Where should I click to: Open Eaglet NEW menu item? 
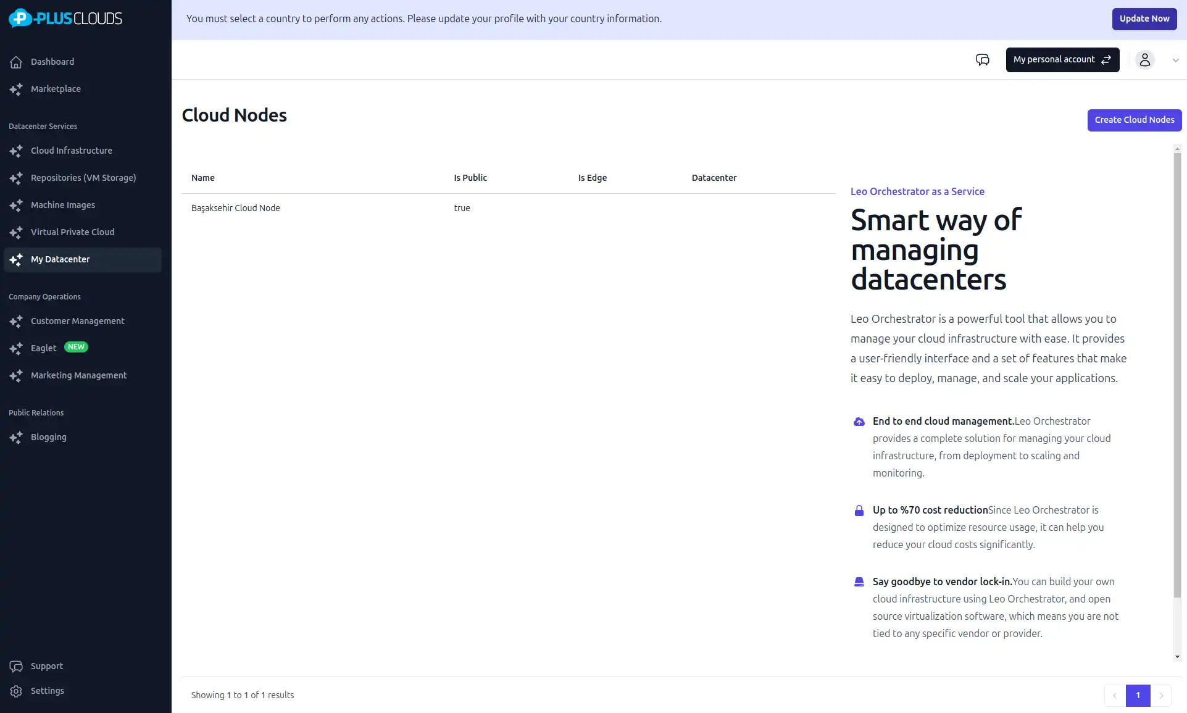point(44,348)
